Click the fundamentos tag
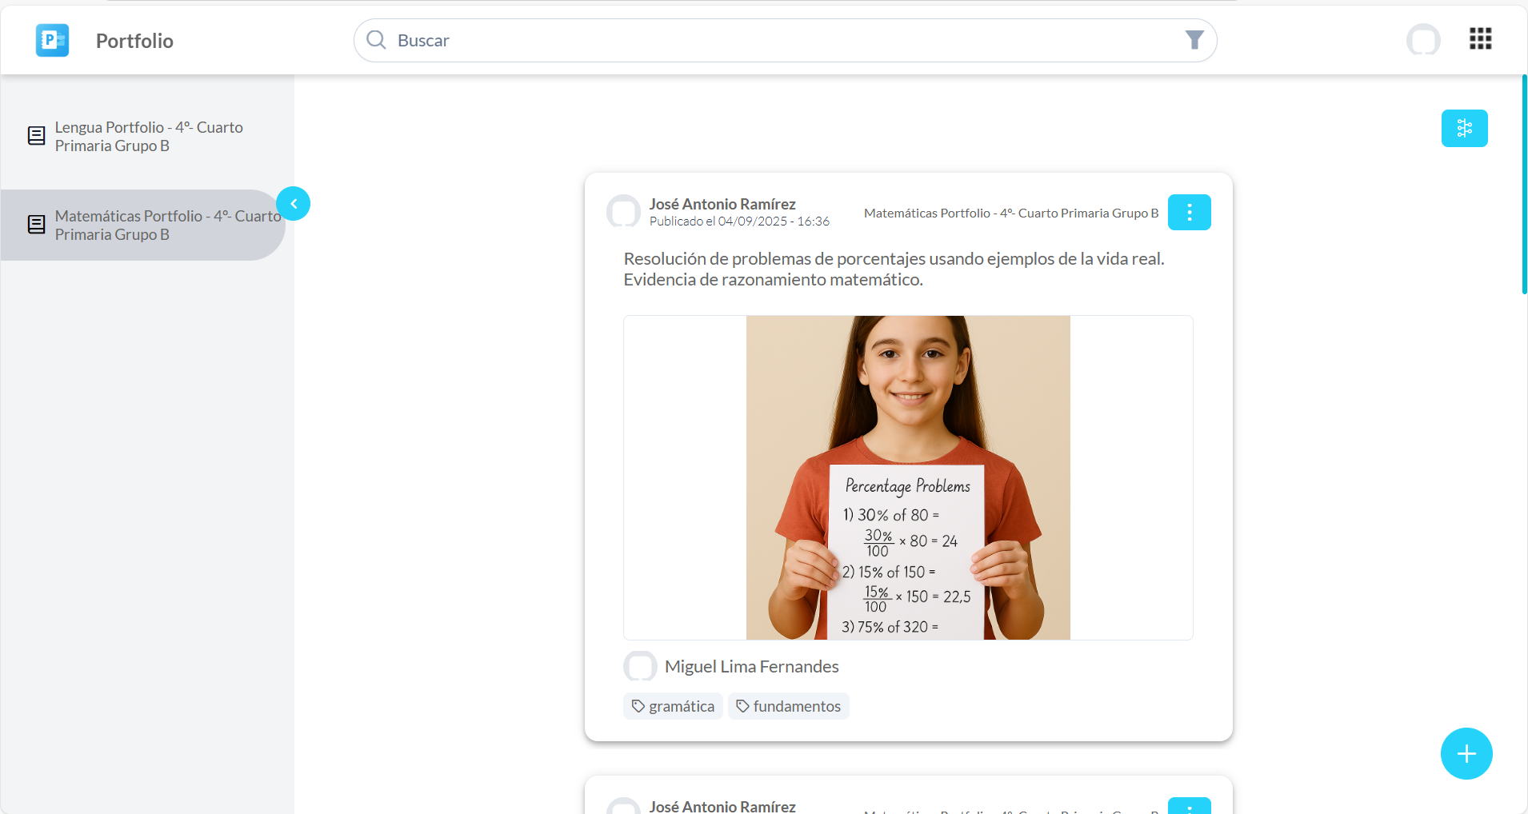Screen dimensions: 1528x814 [x=788, y=706]
